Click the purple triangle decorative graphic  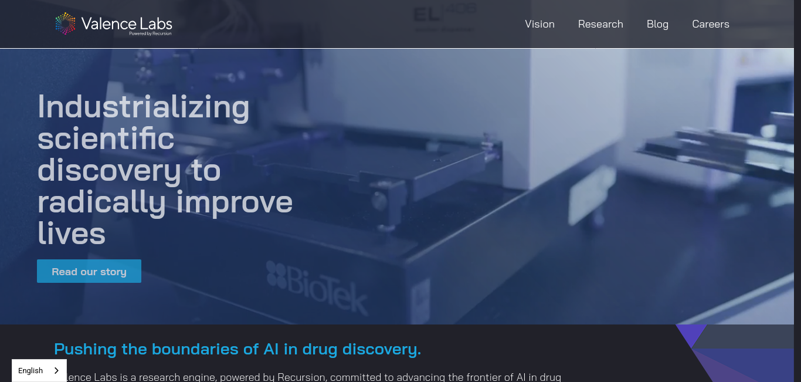[690, 336]
